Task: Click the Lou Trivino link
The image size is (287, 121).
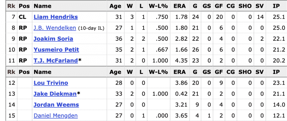Action: (51, 83)
